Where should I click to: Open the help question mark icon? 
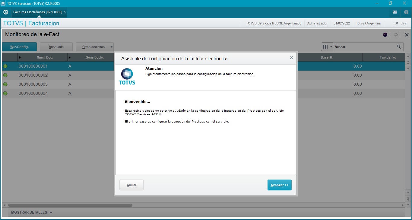406,12
